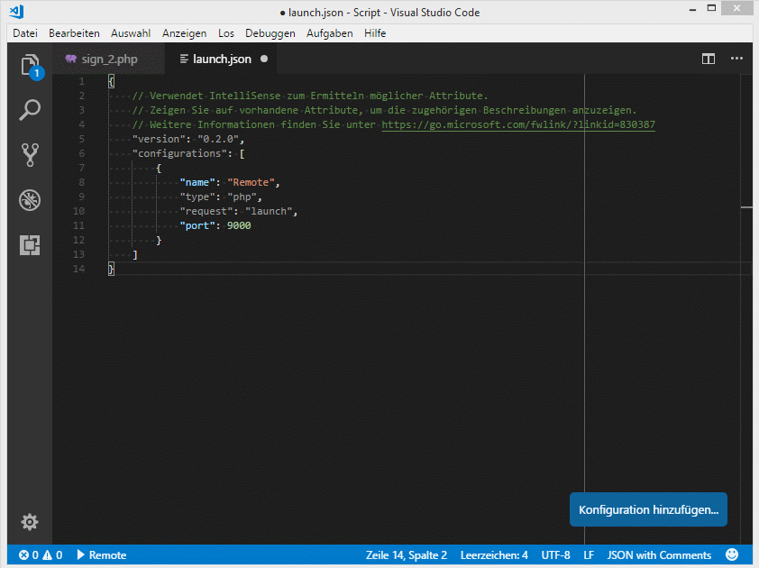The image size is (759, 568).
Task: Change the UTF-8 file encoding
Action: (x=555, y=555)
